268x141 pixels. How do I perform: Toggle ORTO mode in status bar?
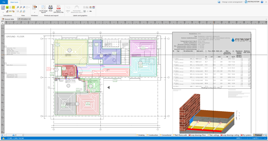click(x=238, y=138)
